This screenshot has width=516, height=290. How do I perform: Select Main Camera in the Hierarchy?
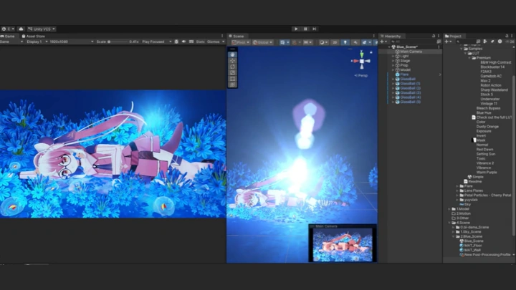(x=411, y=52)
